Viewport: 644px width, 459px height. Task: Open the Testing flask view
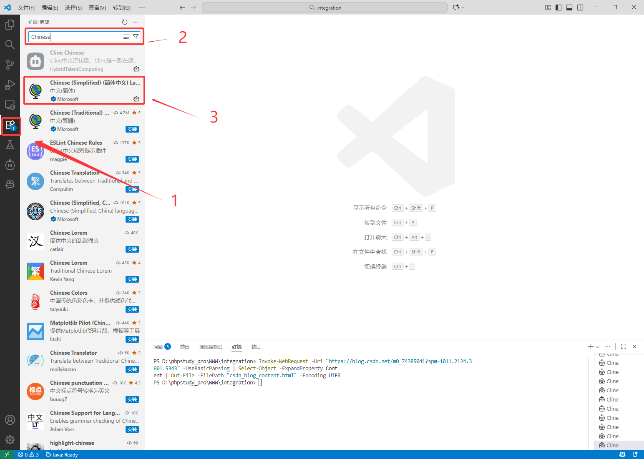point(10,145)
